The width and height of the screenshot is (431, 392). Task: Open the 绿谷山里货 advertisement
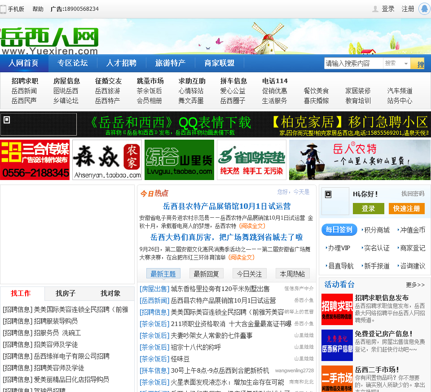point(179,160)
